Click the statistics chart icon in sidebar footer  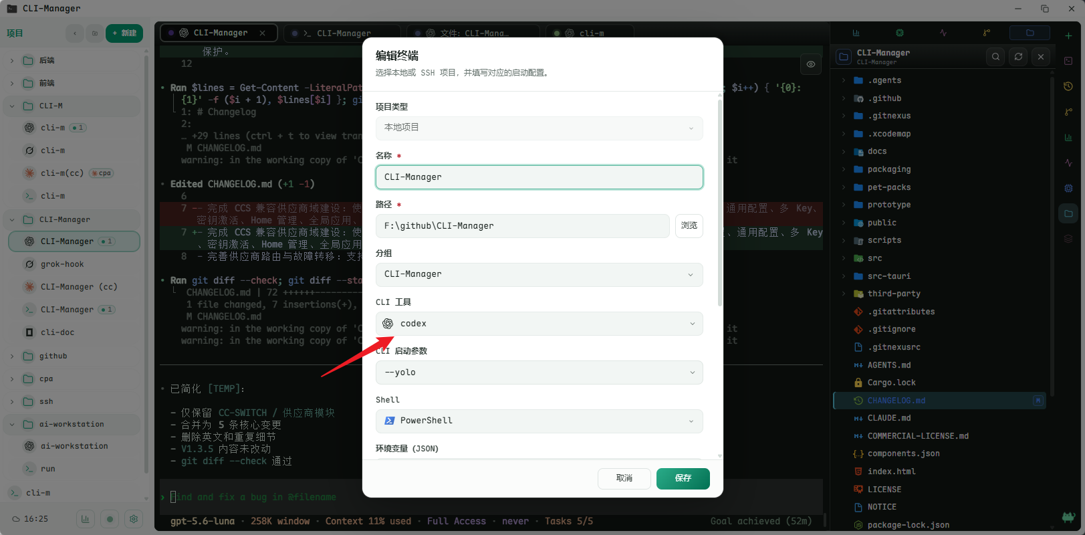[x=86, y=519]
